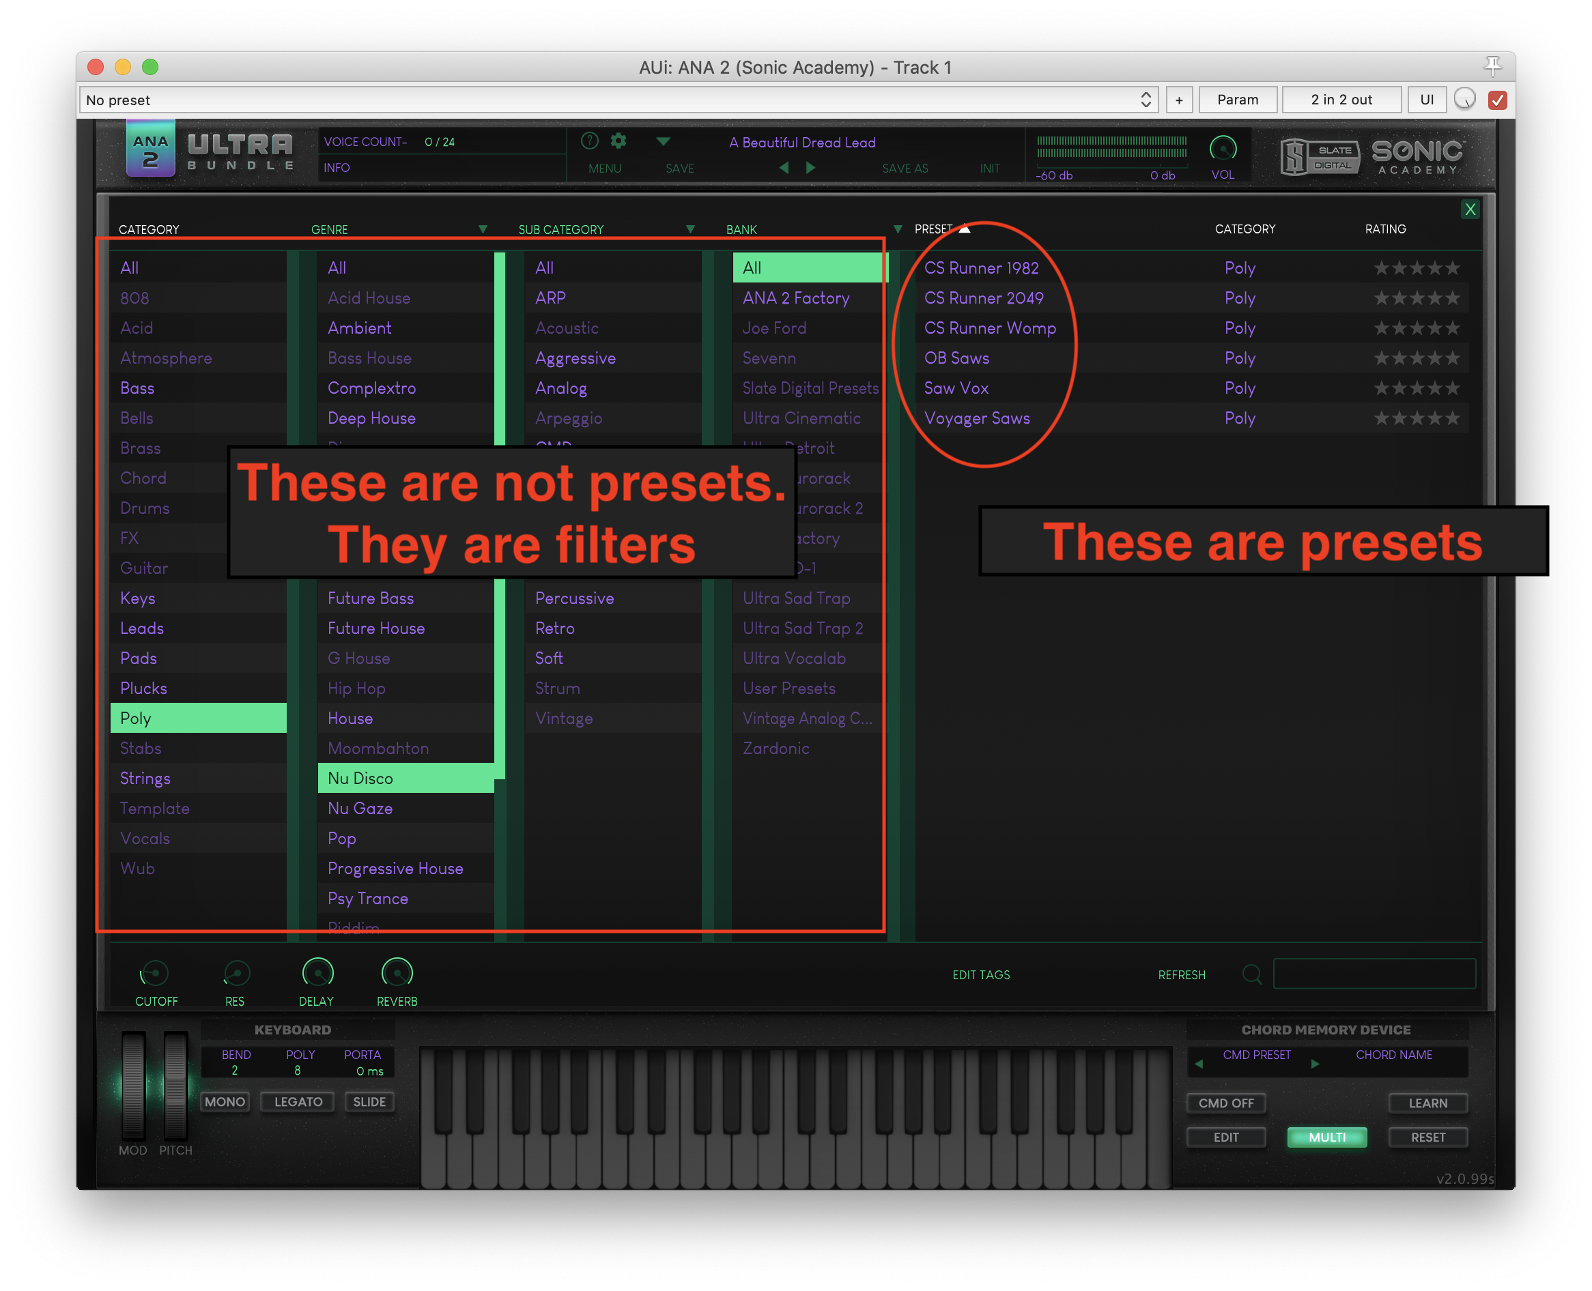The width and height of the screenshot is (1592, 1291).
Task: Toggle the UI button
Action: 1427,100
